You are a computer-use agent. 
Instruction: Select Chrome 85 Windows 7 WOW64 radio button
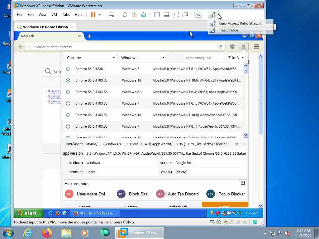pyautogui.click(x=68, y=103)
